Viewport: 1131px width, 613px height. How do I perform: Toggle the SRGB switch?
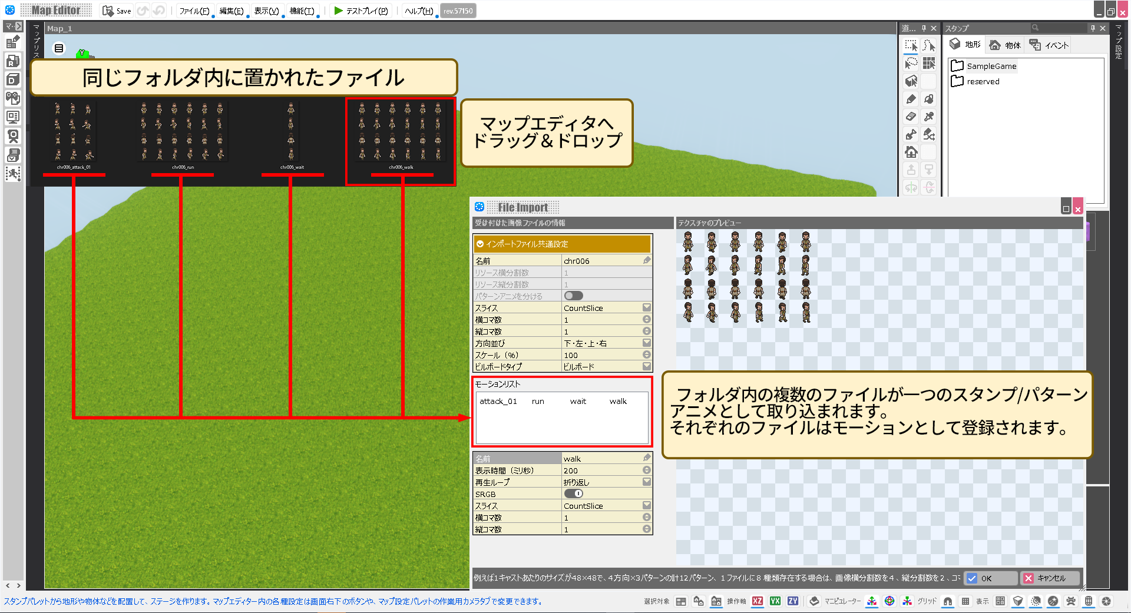coord(573,493)
